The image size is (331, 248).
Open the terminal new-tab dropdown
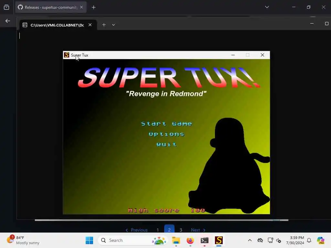coord(113,25)
